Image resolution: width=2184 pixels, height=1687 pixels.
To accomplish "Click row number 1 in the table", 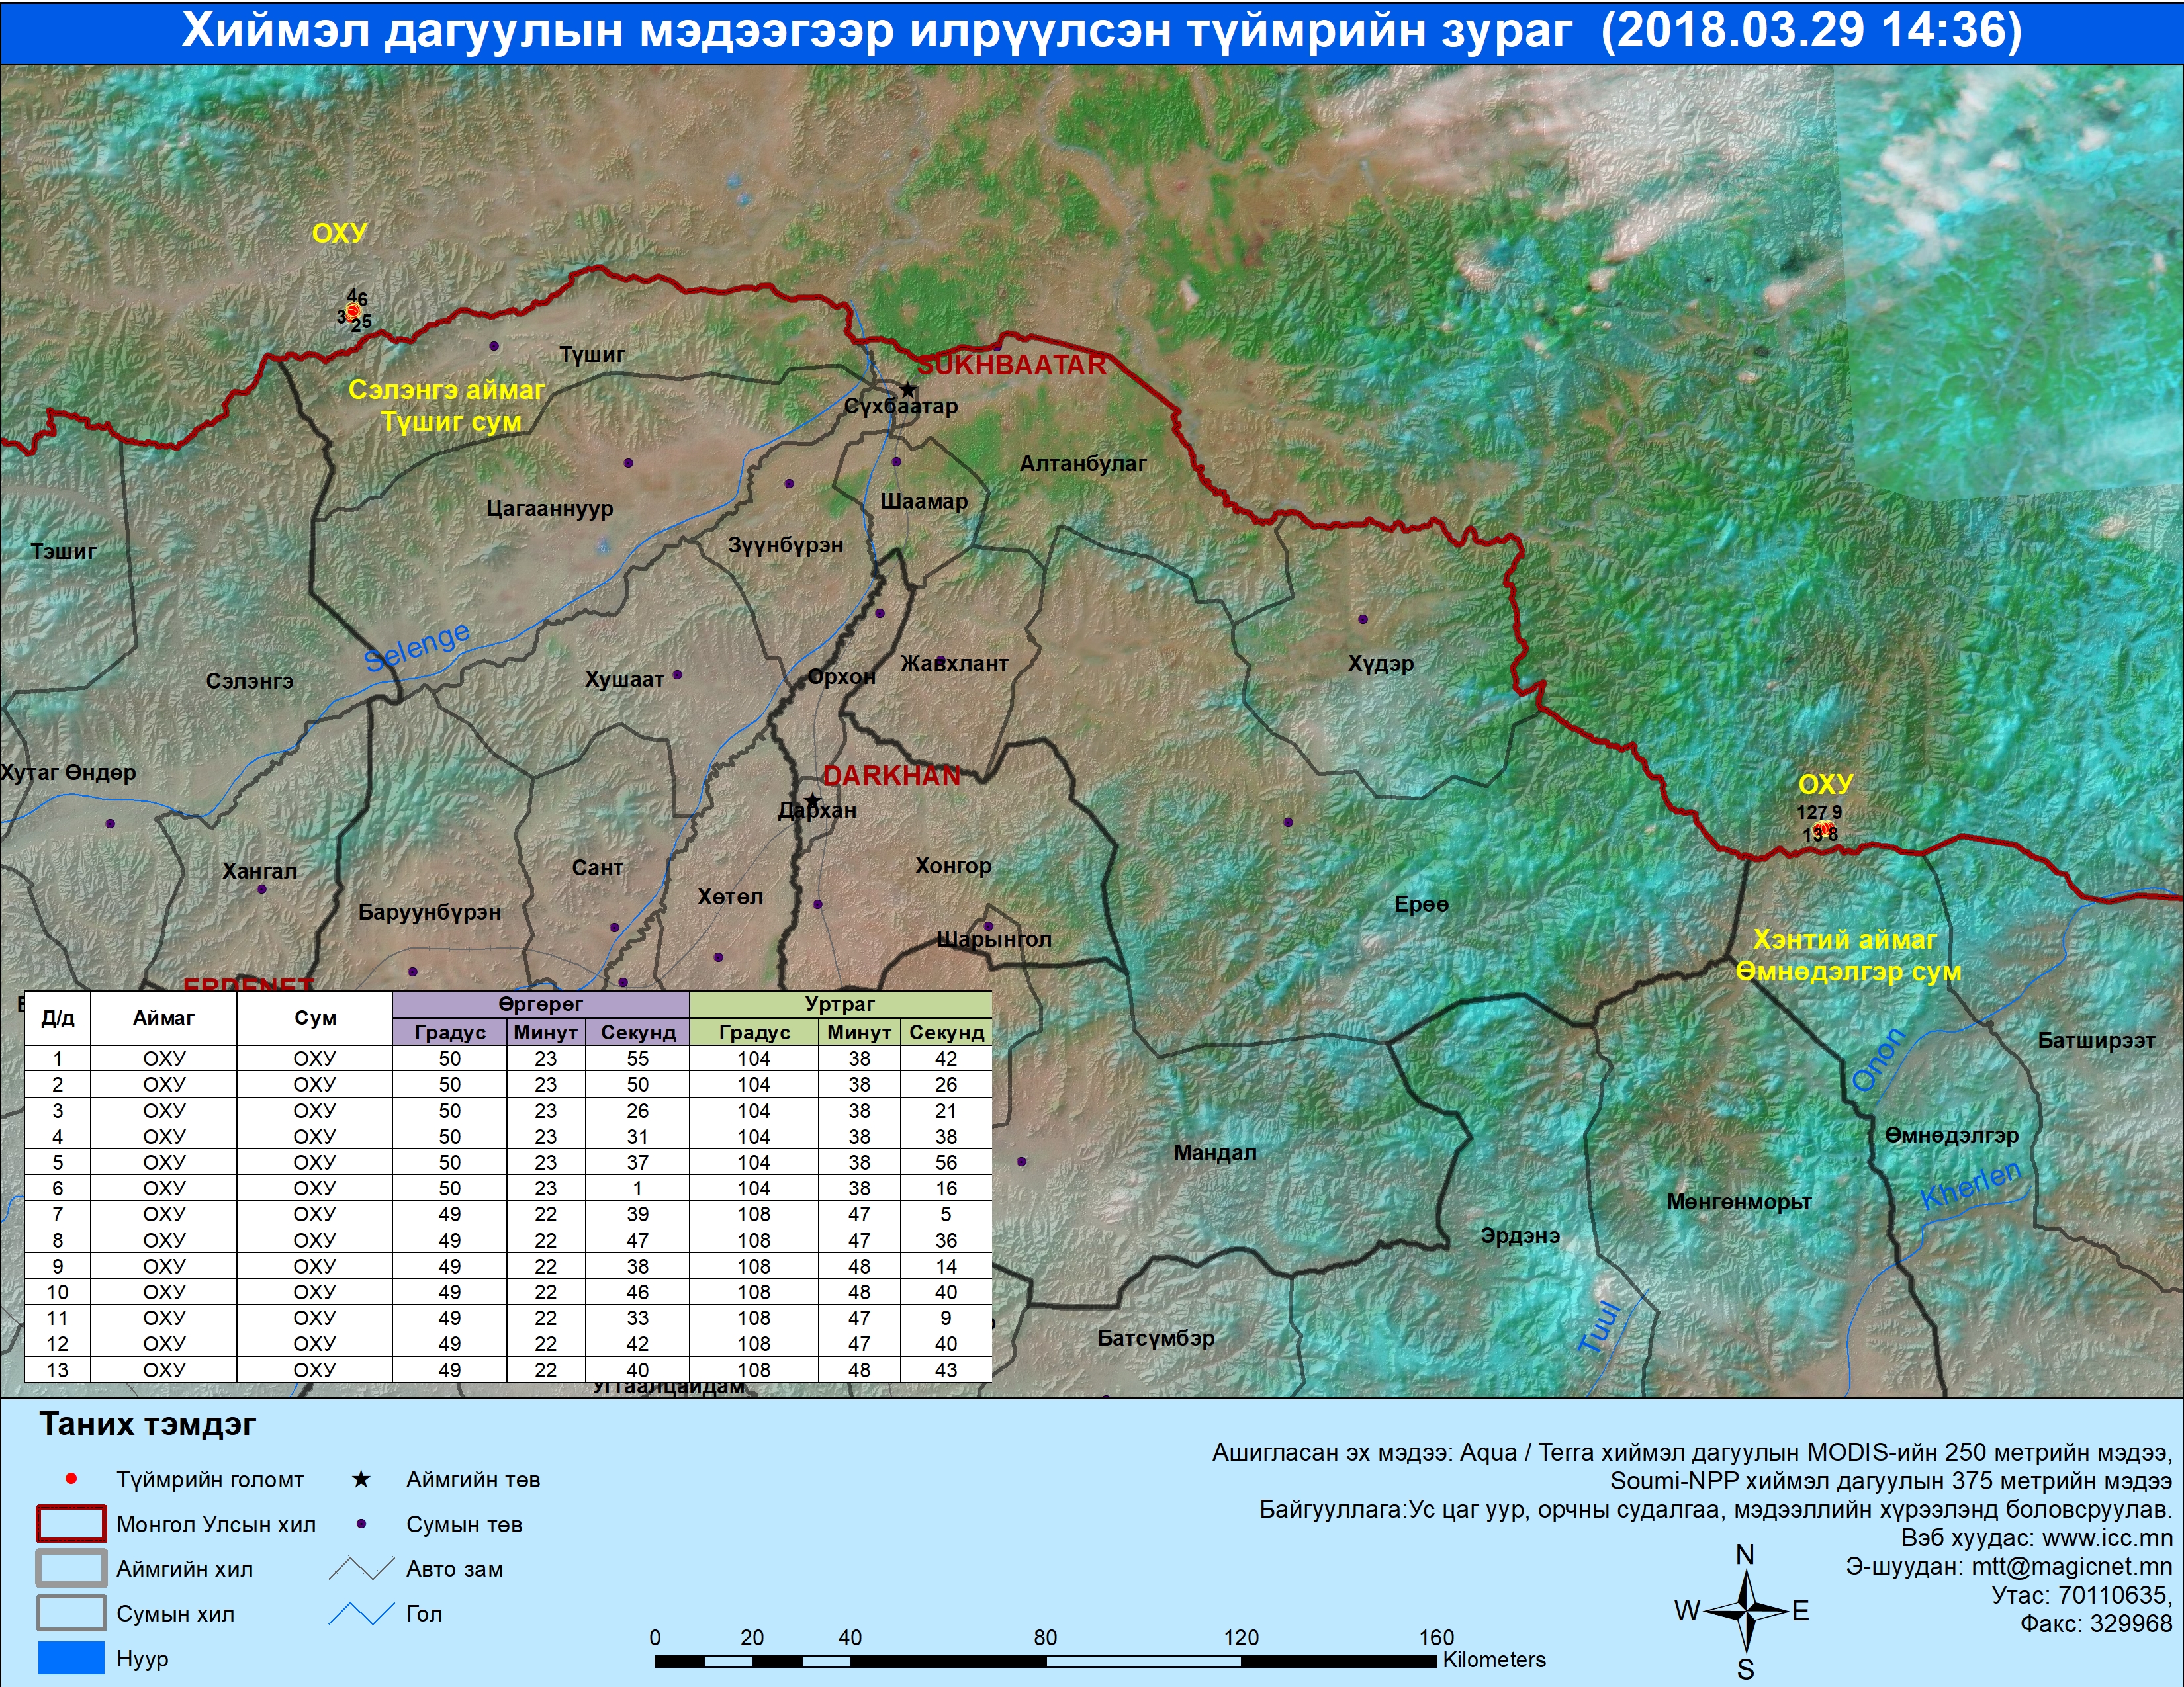I will click(x=58, y=1059).
